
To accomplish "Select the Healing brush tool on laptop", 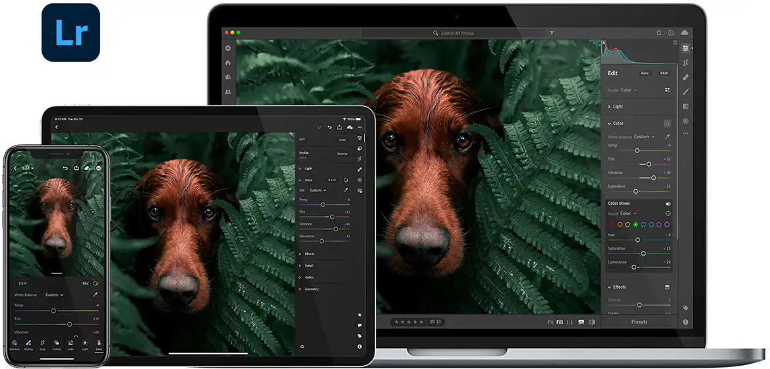I will [686, 77].
